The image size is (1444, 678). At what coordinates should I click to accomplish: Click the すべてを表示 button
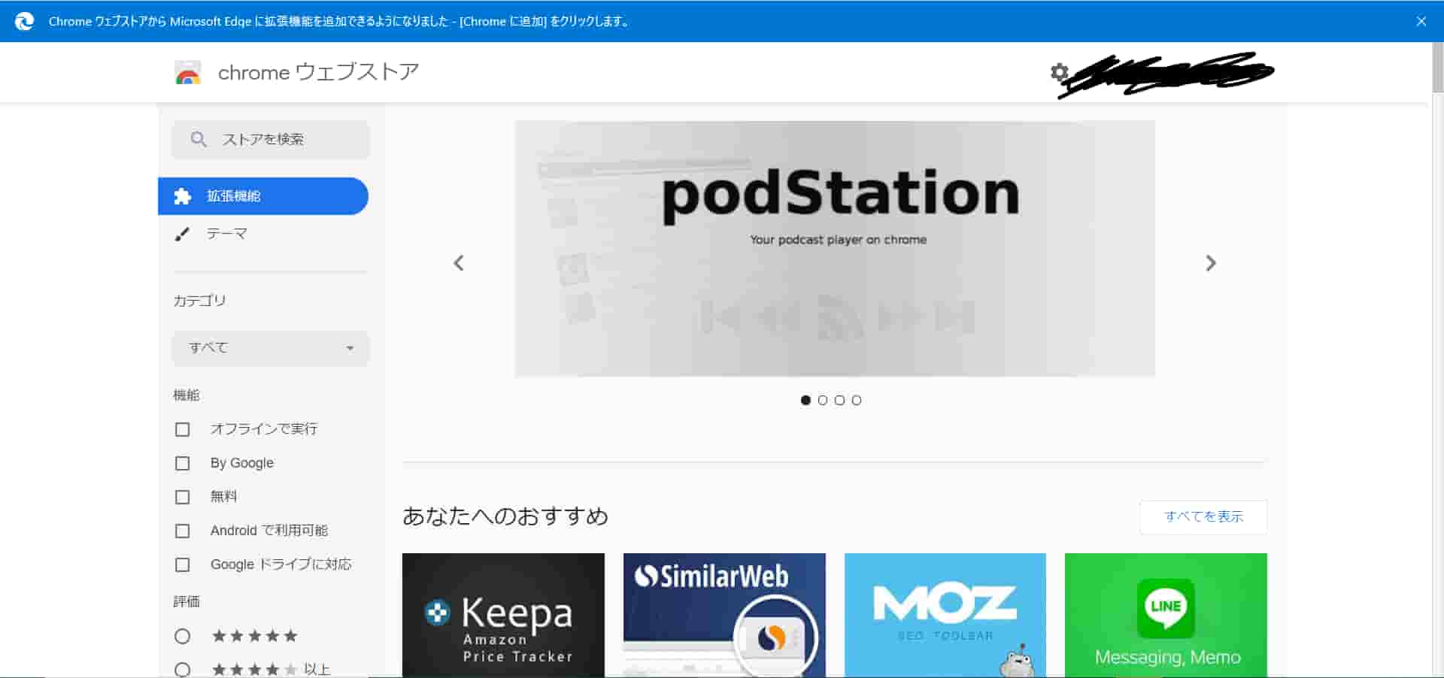coord(1203,516)
